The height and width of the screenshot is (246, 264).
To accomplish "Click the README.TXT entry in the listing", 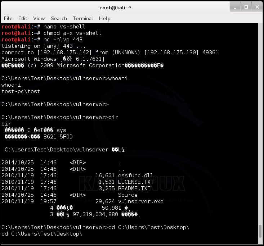I will coord(134,188).
